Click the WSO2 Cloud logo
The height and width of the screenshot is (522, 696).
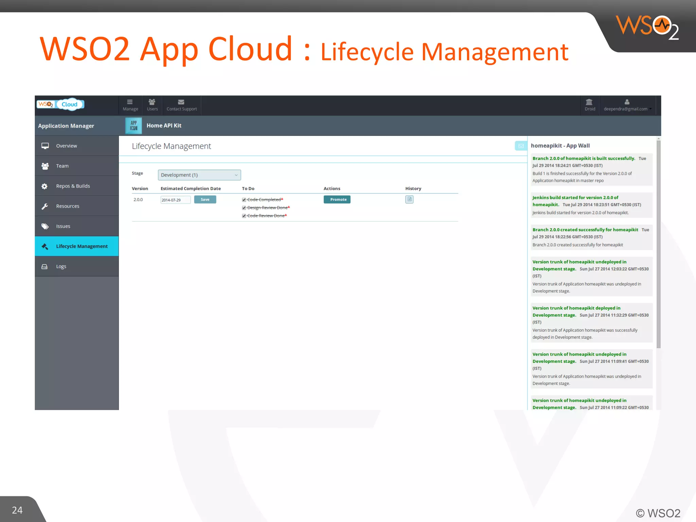point(60,104)
